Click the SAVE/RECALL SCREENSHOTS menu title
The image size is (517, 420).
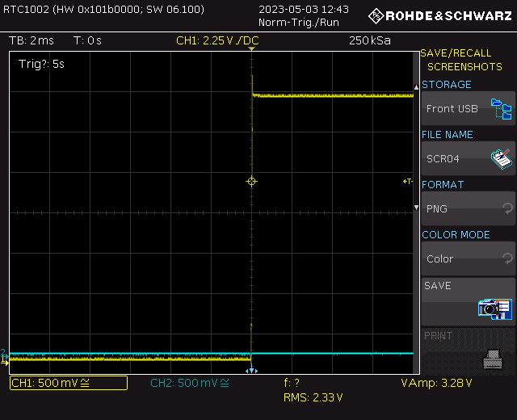(x=461, y=60)
